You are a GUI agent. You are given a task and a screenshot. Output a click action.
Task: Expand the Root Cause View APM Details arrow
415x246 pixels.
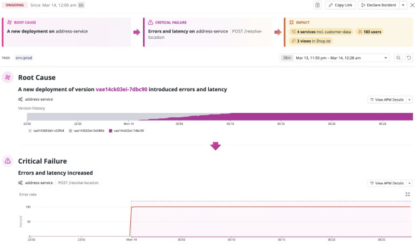(x=409, y=99)
